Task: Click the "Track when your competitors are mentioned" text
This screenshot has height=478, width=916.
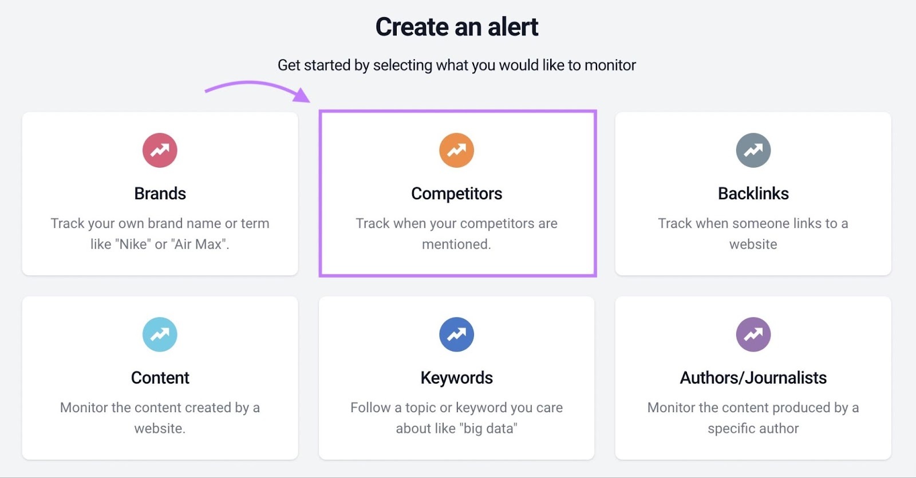Action: pos(456,233)
